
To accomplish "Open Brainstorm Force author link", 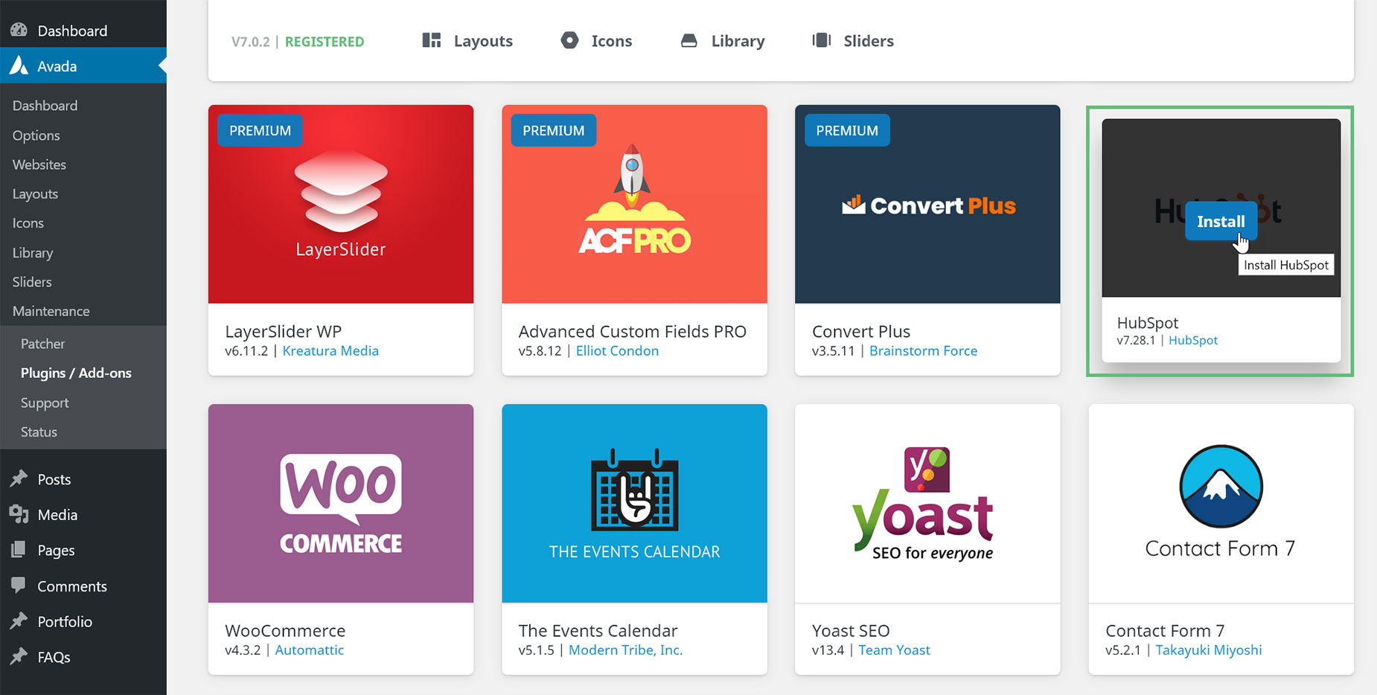I will click(x=923, y=350).
